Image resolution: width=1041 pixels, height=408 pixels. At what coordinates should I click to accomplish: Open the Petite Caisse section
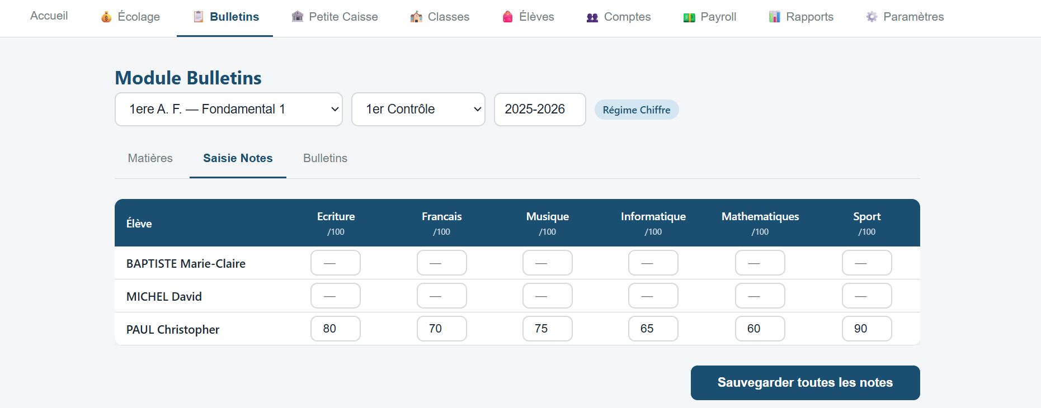tap(335, 17)
